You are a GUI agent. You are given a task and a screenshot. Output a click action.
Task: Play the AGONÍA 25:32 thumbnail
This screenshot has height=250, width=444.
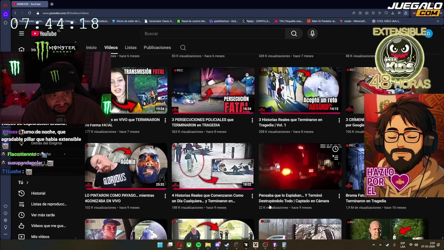point(126,166)
